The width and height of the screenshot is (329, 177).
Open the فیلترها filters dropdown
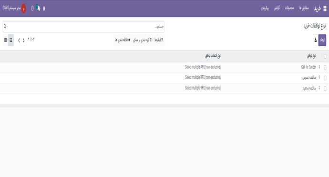pos(159,40)
